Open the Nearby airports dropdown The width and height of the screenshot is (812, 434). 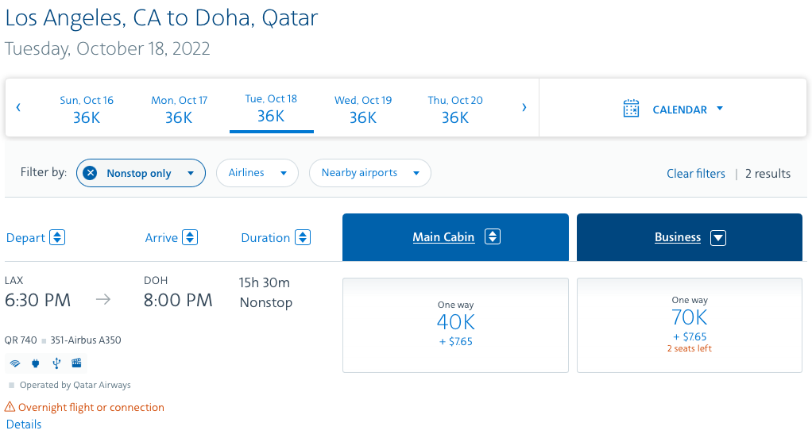(x=369, y=173)
